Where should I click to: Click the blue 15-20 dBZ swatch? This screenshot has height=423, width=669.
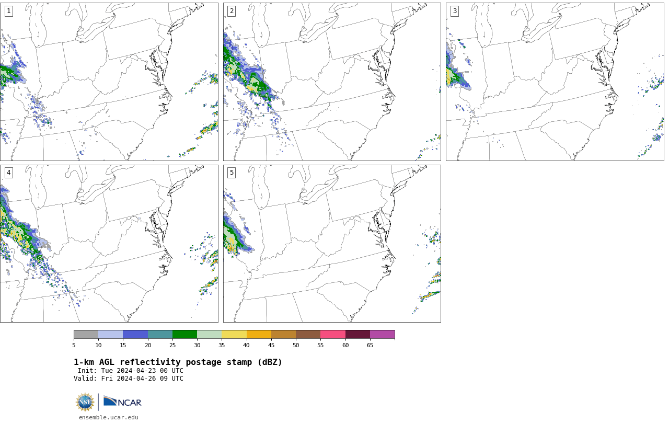click(x=135, y=335)
